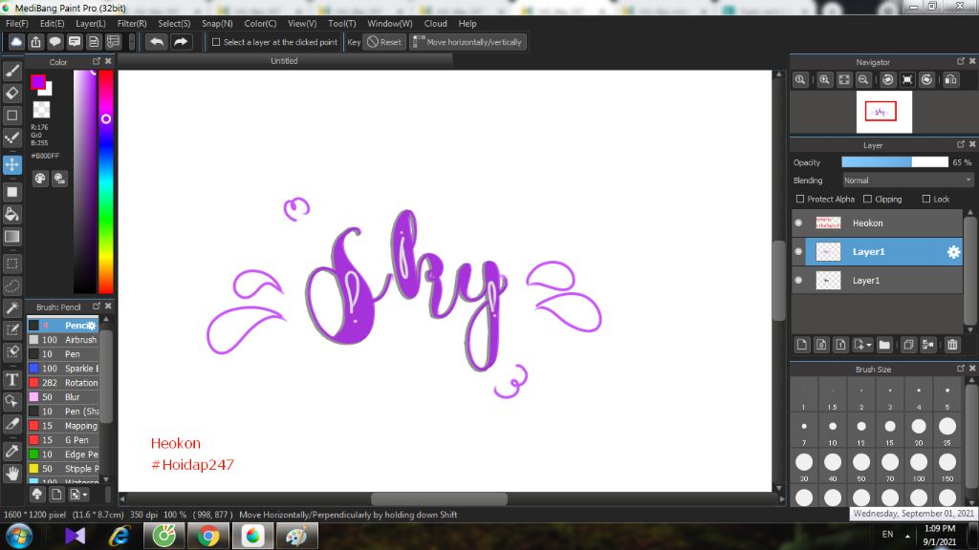This screenshot has height=550, width=979.
Task: Select the Eraser tool
Action: pyautogui.click(x=11, y=93)
